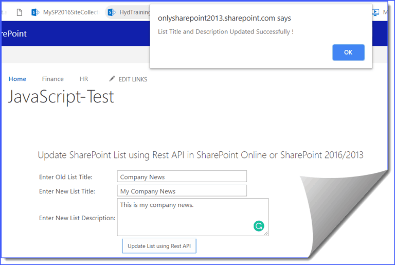Click the Old List Title field

click(182, 176)
